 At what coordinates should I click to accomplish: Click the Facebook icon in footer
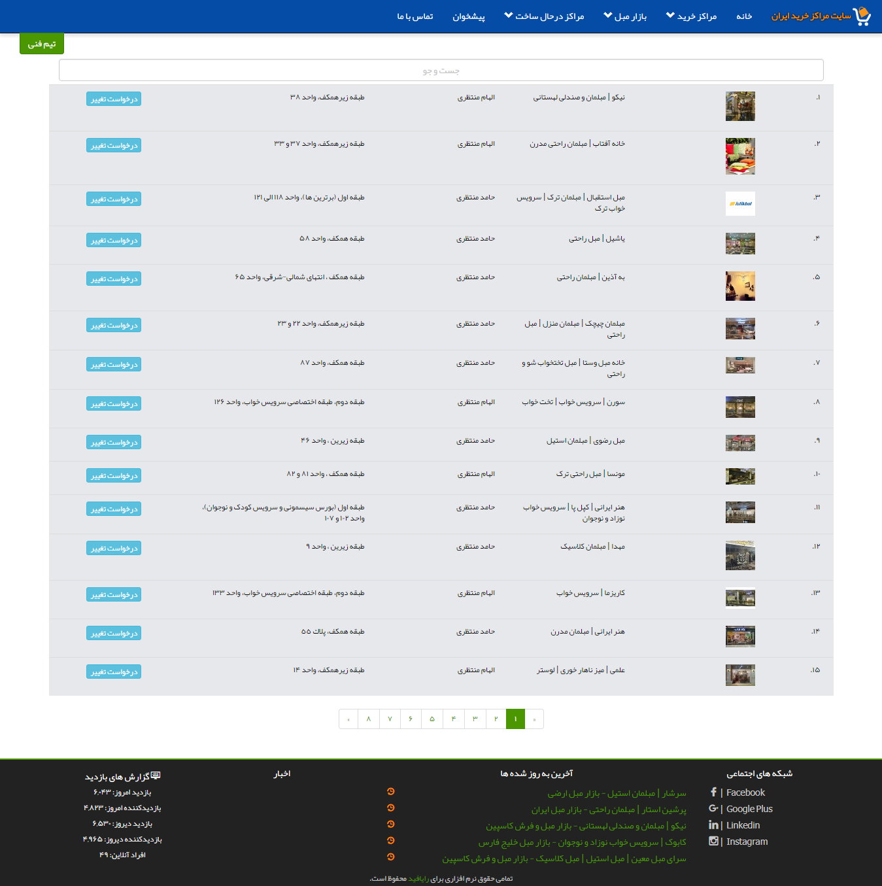713,792
